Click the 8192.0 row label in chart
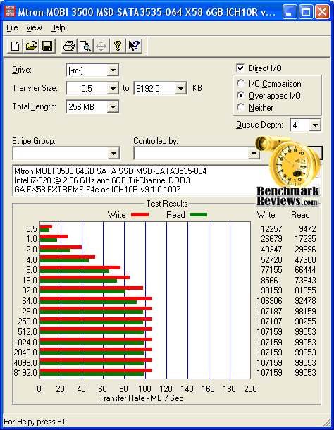 (x=25, y=373)
